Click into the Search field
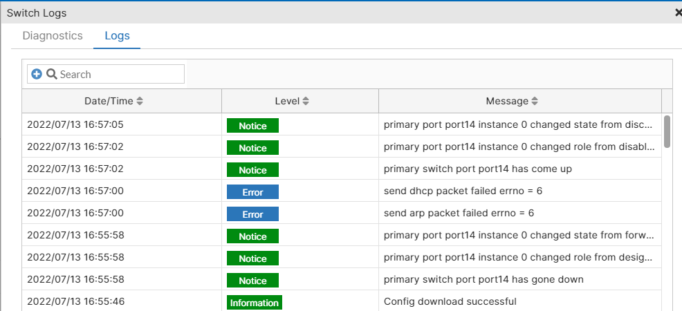This screenshot has width=682, height=311. [118, 74]
